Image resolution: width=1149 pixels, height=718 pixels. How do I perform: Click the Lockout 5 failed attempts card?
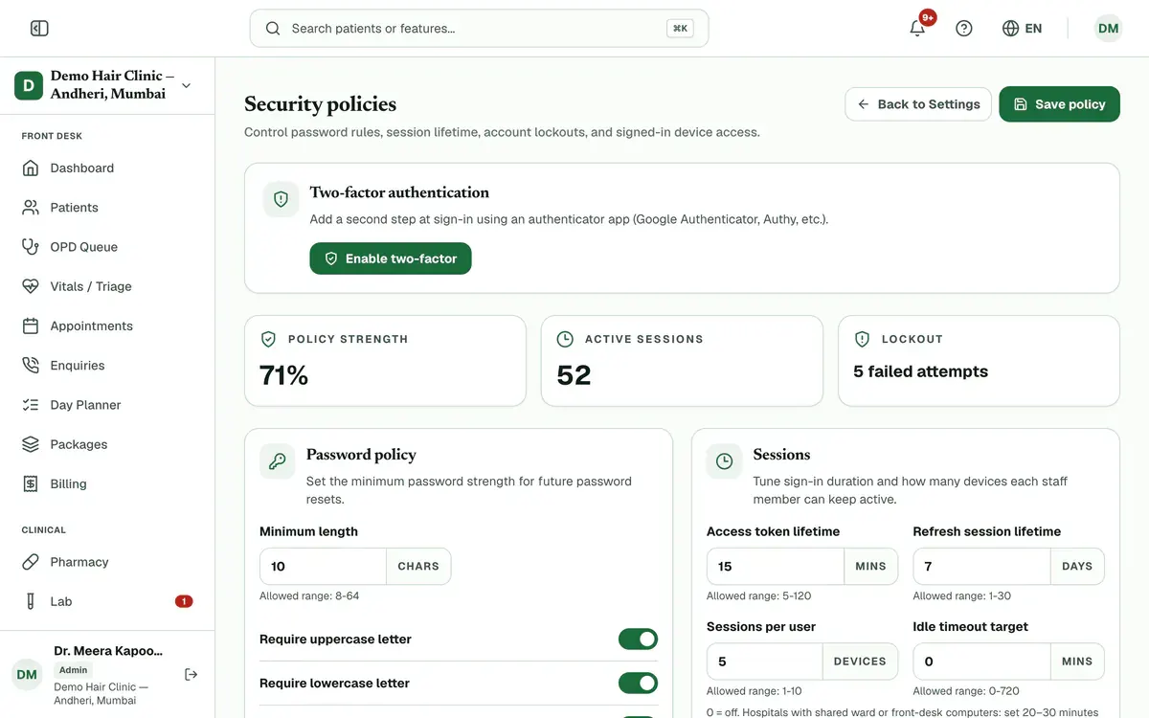point(979,361)
